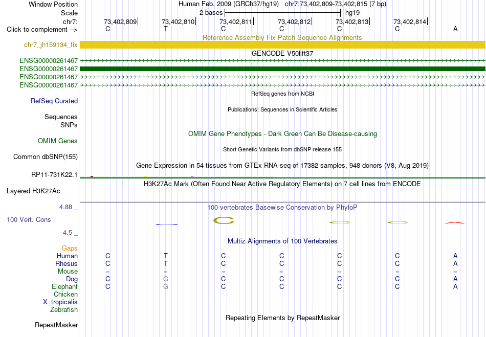Click 'Repeating Elements by RepeatMasker' title
The width and height of the screenshot is (486, 337).
coord(282,318)
